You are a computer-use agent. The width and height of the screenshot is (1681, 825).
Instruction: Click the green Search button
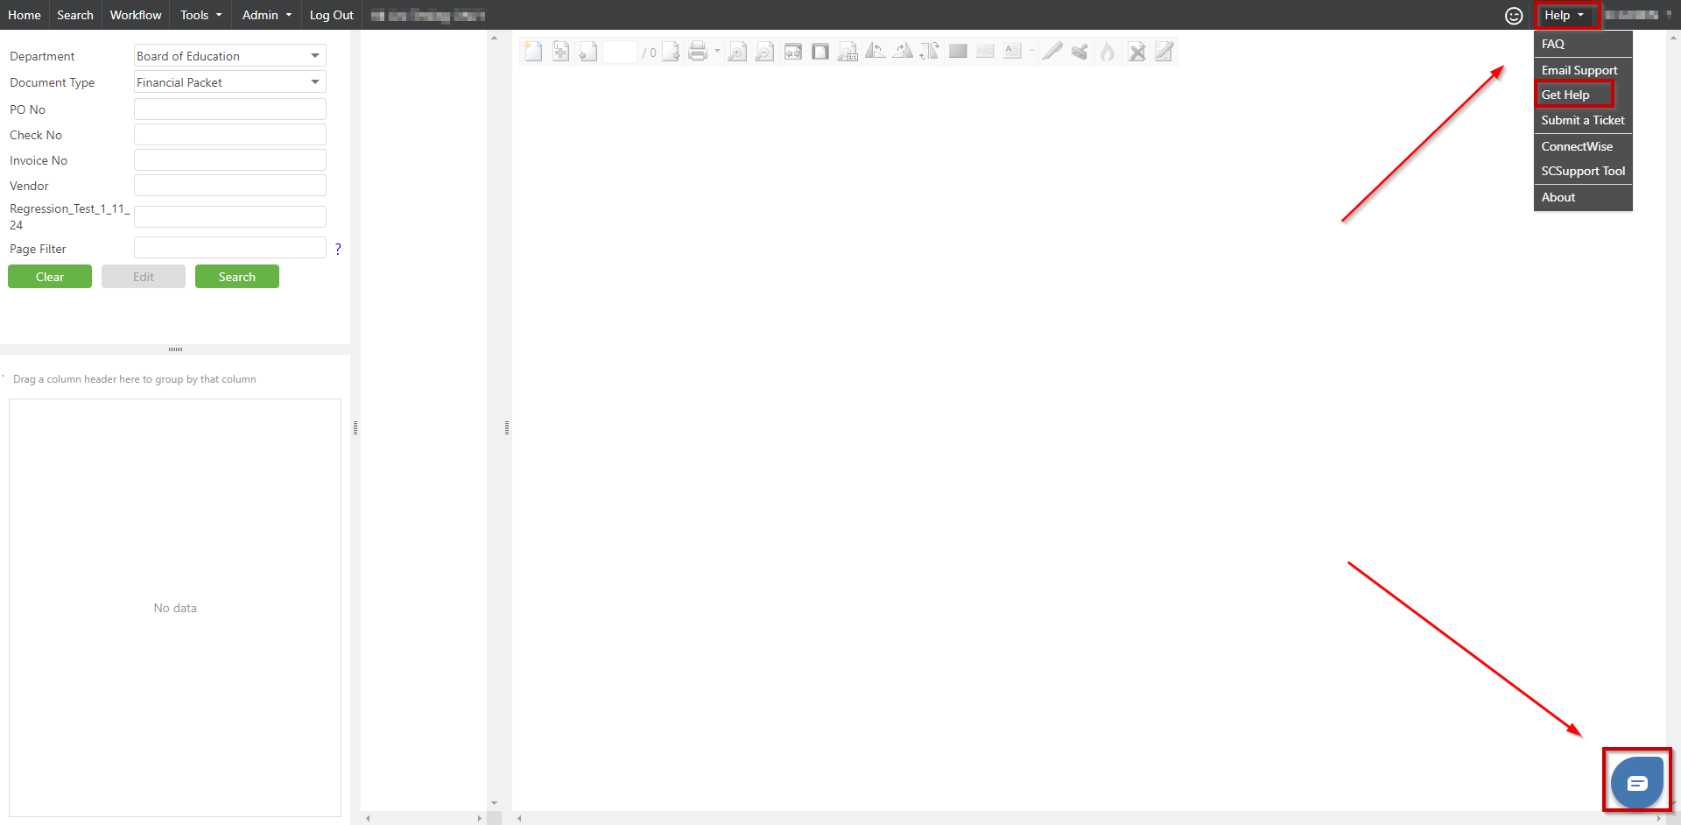(237, 277)
